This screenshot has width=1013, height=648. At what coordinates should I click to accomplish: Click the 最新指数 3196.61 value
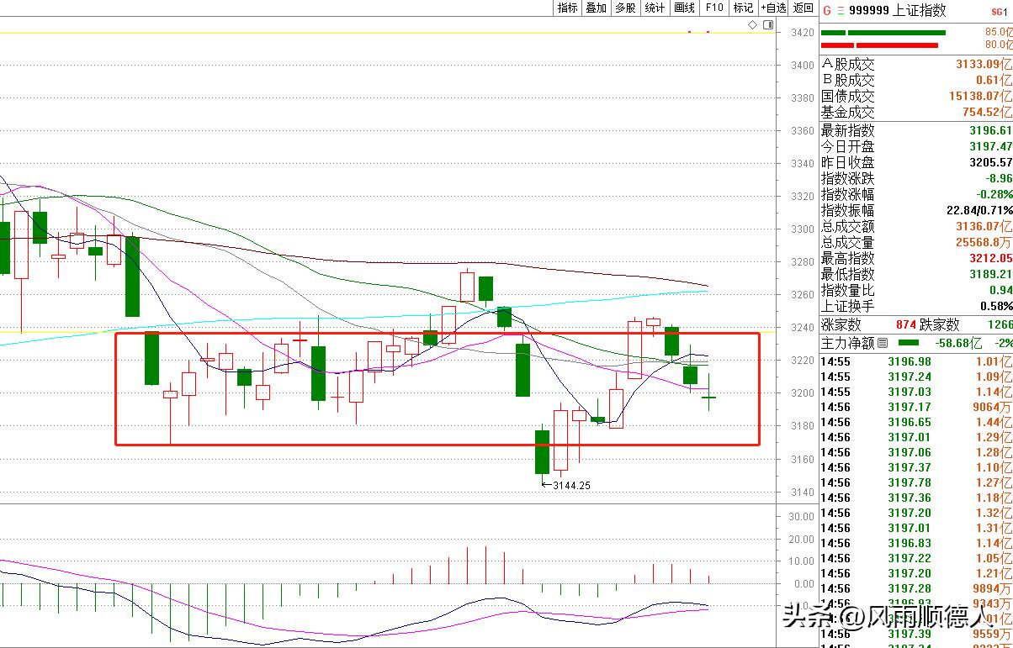coord(989,130)
